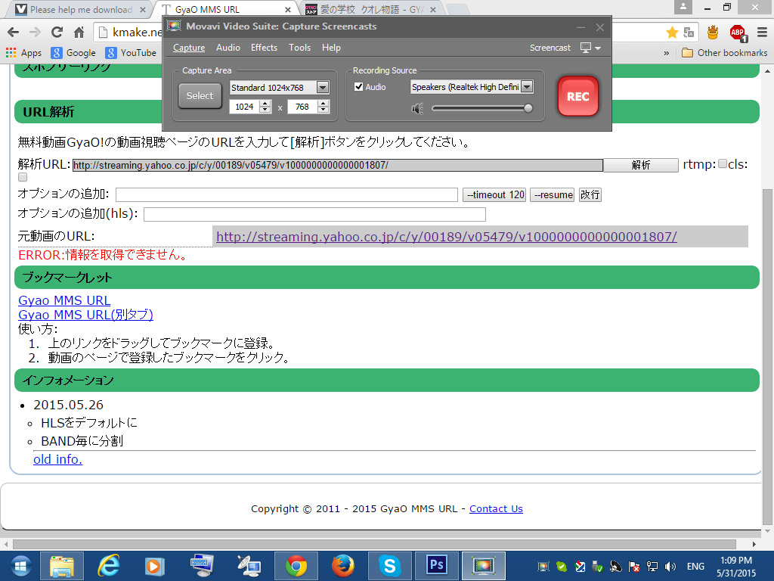This screenshot has height=581, width=774.
Task: Click the system tray volume icon
Action: pos(670,567)
